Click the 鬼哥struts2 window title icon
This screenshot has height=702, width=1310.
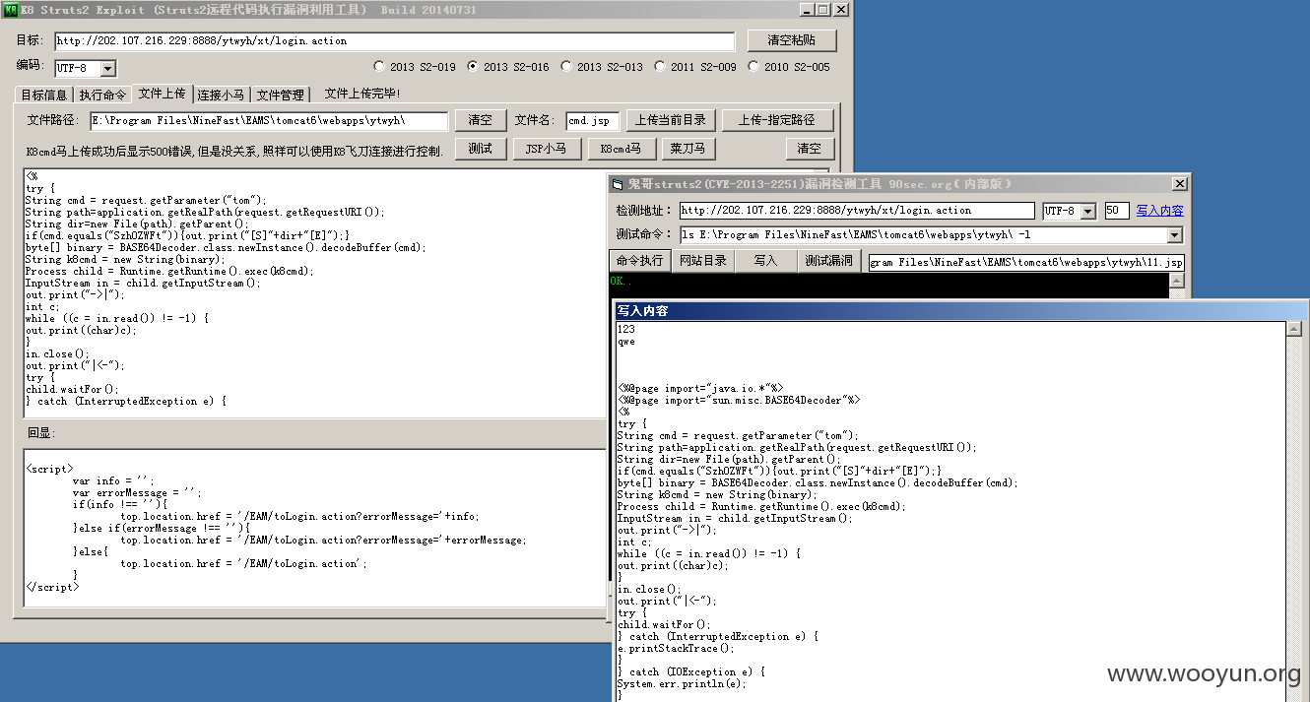coord(618,184)
